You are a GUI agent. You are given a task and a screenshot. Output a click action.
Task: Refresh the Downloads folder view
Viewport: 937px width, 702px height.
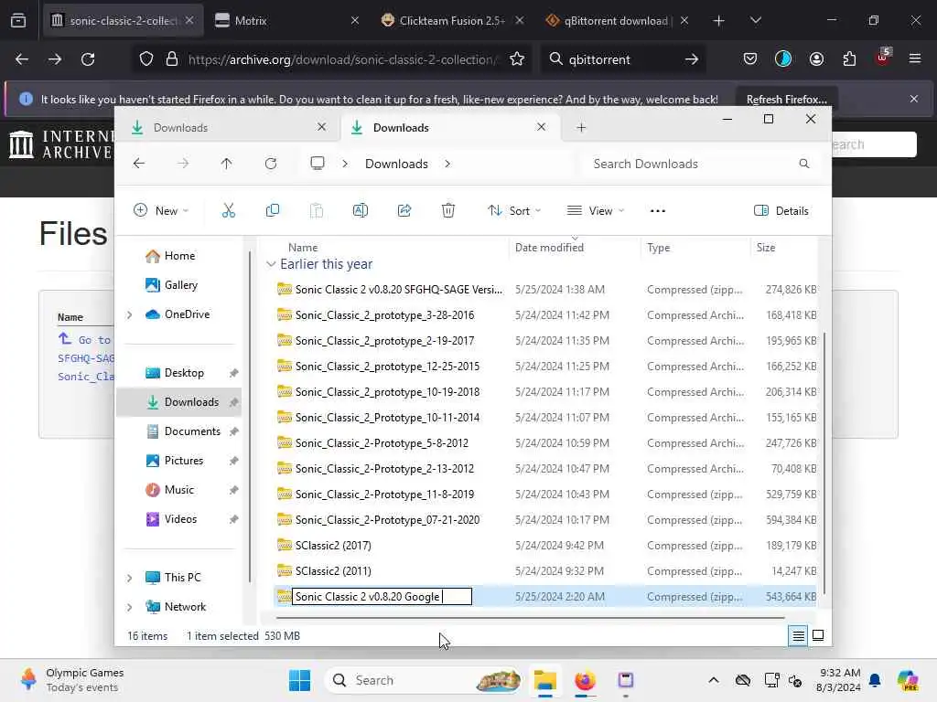(x=271, y=164)
